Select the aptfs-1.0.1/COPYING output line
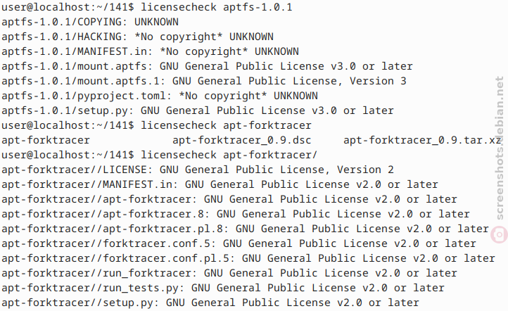508x311 pixels. point(90,22)
